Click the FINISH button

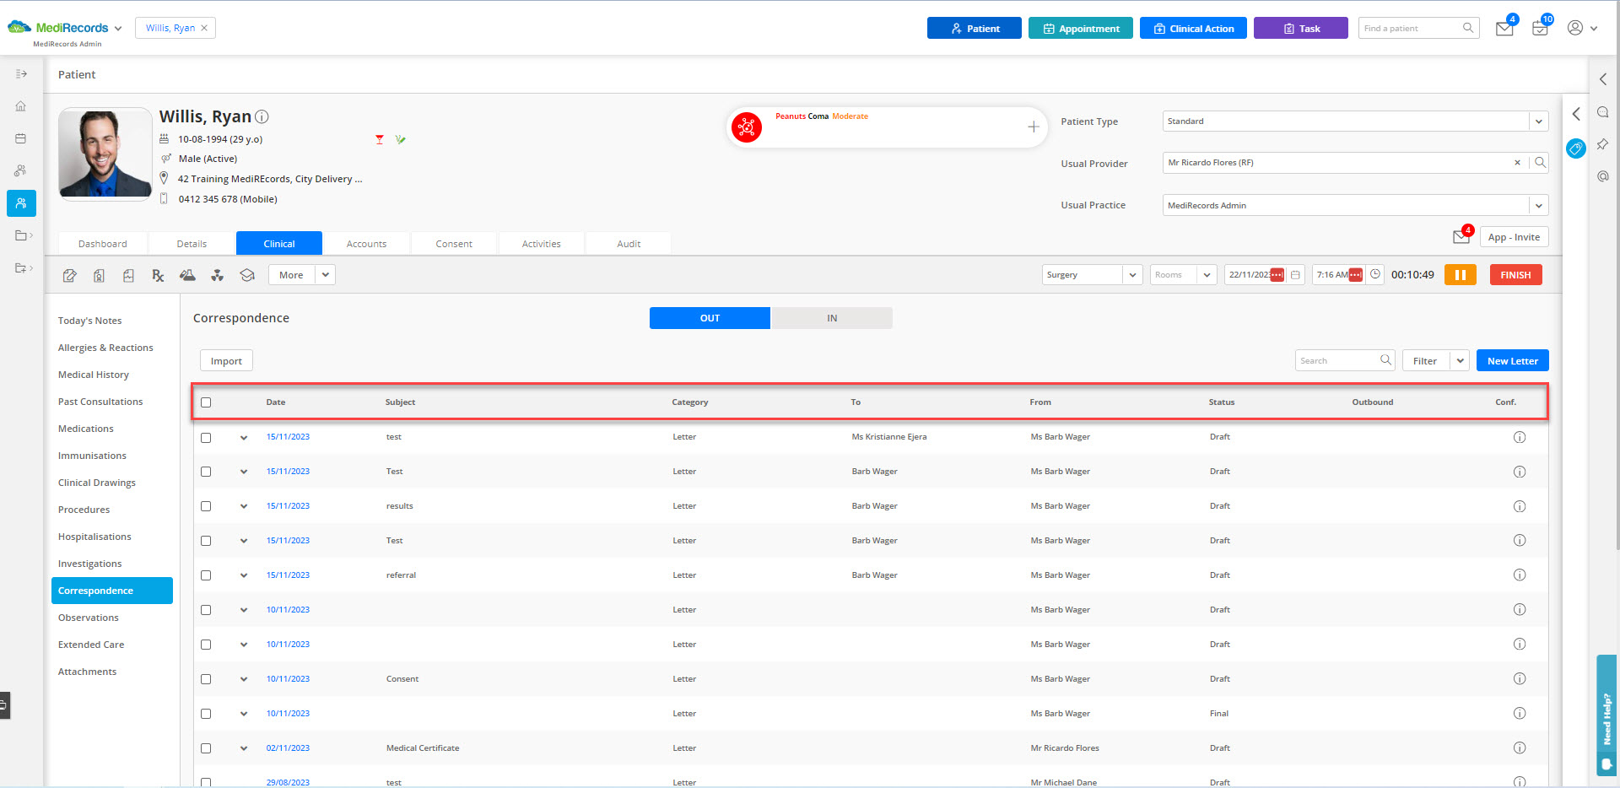(1515, 275)
